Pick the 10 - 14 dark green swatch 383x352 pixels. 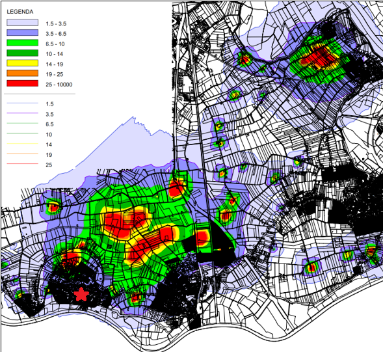[x=23, y=53]
